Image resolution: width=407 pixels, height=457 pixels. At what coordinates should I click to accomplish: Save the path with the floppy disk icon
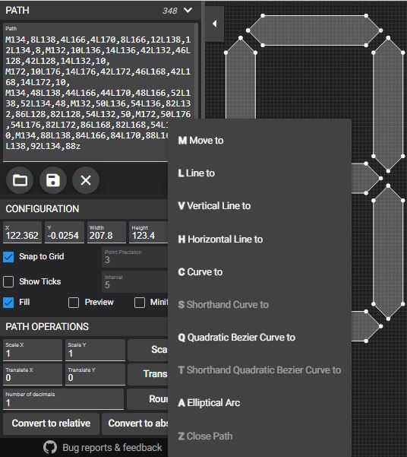click(53, 180)
